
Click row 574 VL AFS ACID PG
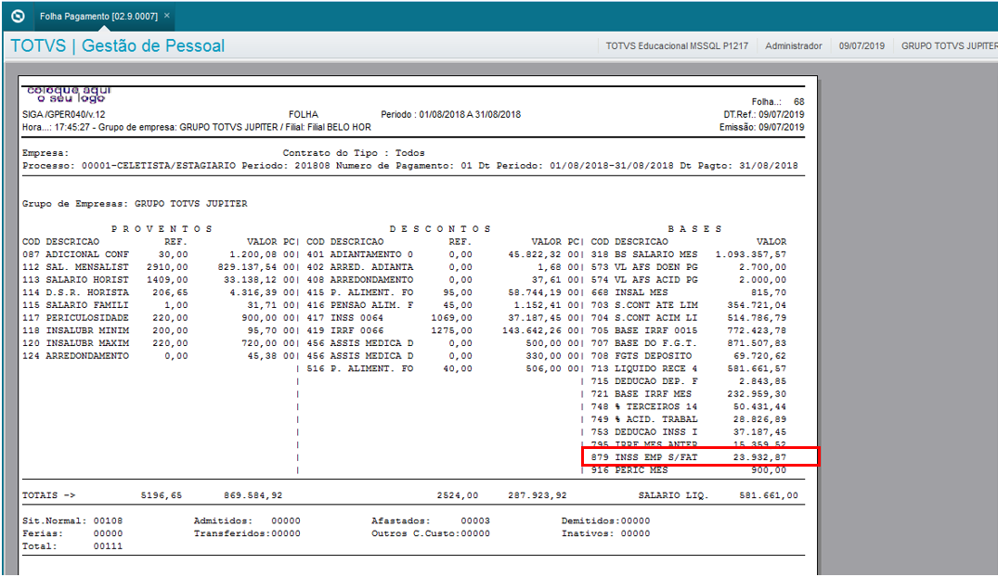point(689,280)
